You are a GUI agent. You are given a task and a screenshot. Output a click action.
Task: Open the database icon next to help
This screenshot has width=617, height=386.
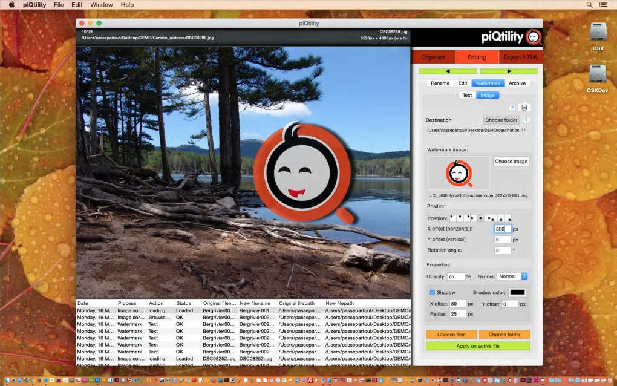click(524, 108)
